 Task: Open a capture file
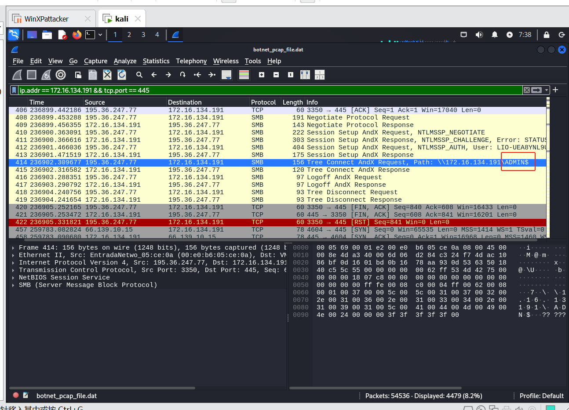click(78, 75)
